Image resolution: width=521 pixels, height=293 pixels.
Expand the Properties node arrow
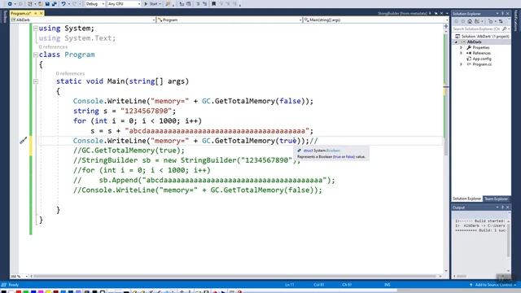(462, 48)
